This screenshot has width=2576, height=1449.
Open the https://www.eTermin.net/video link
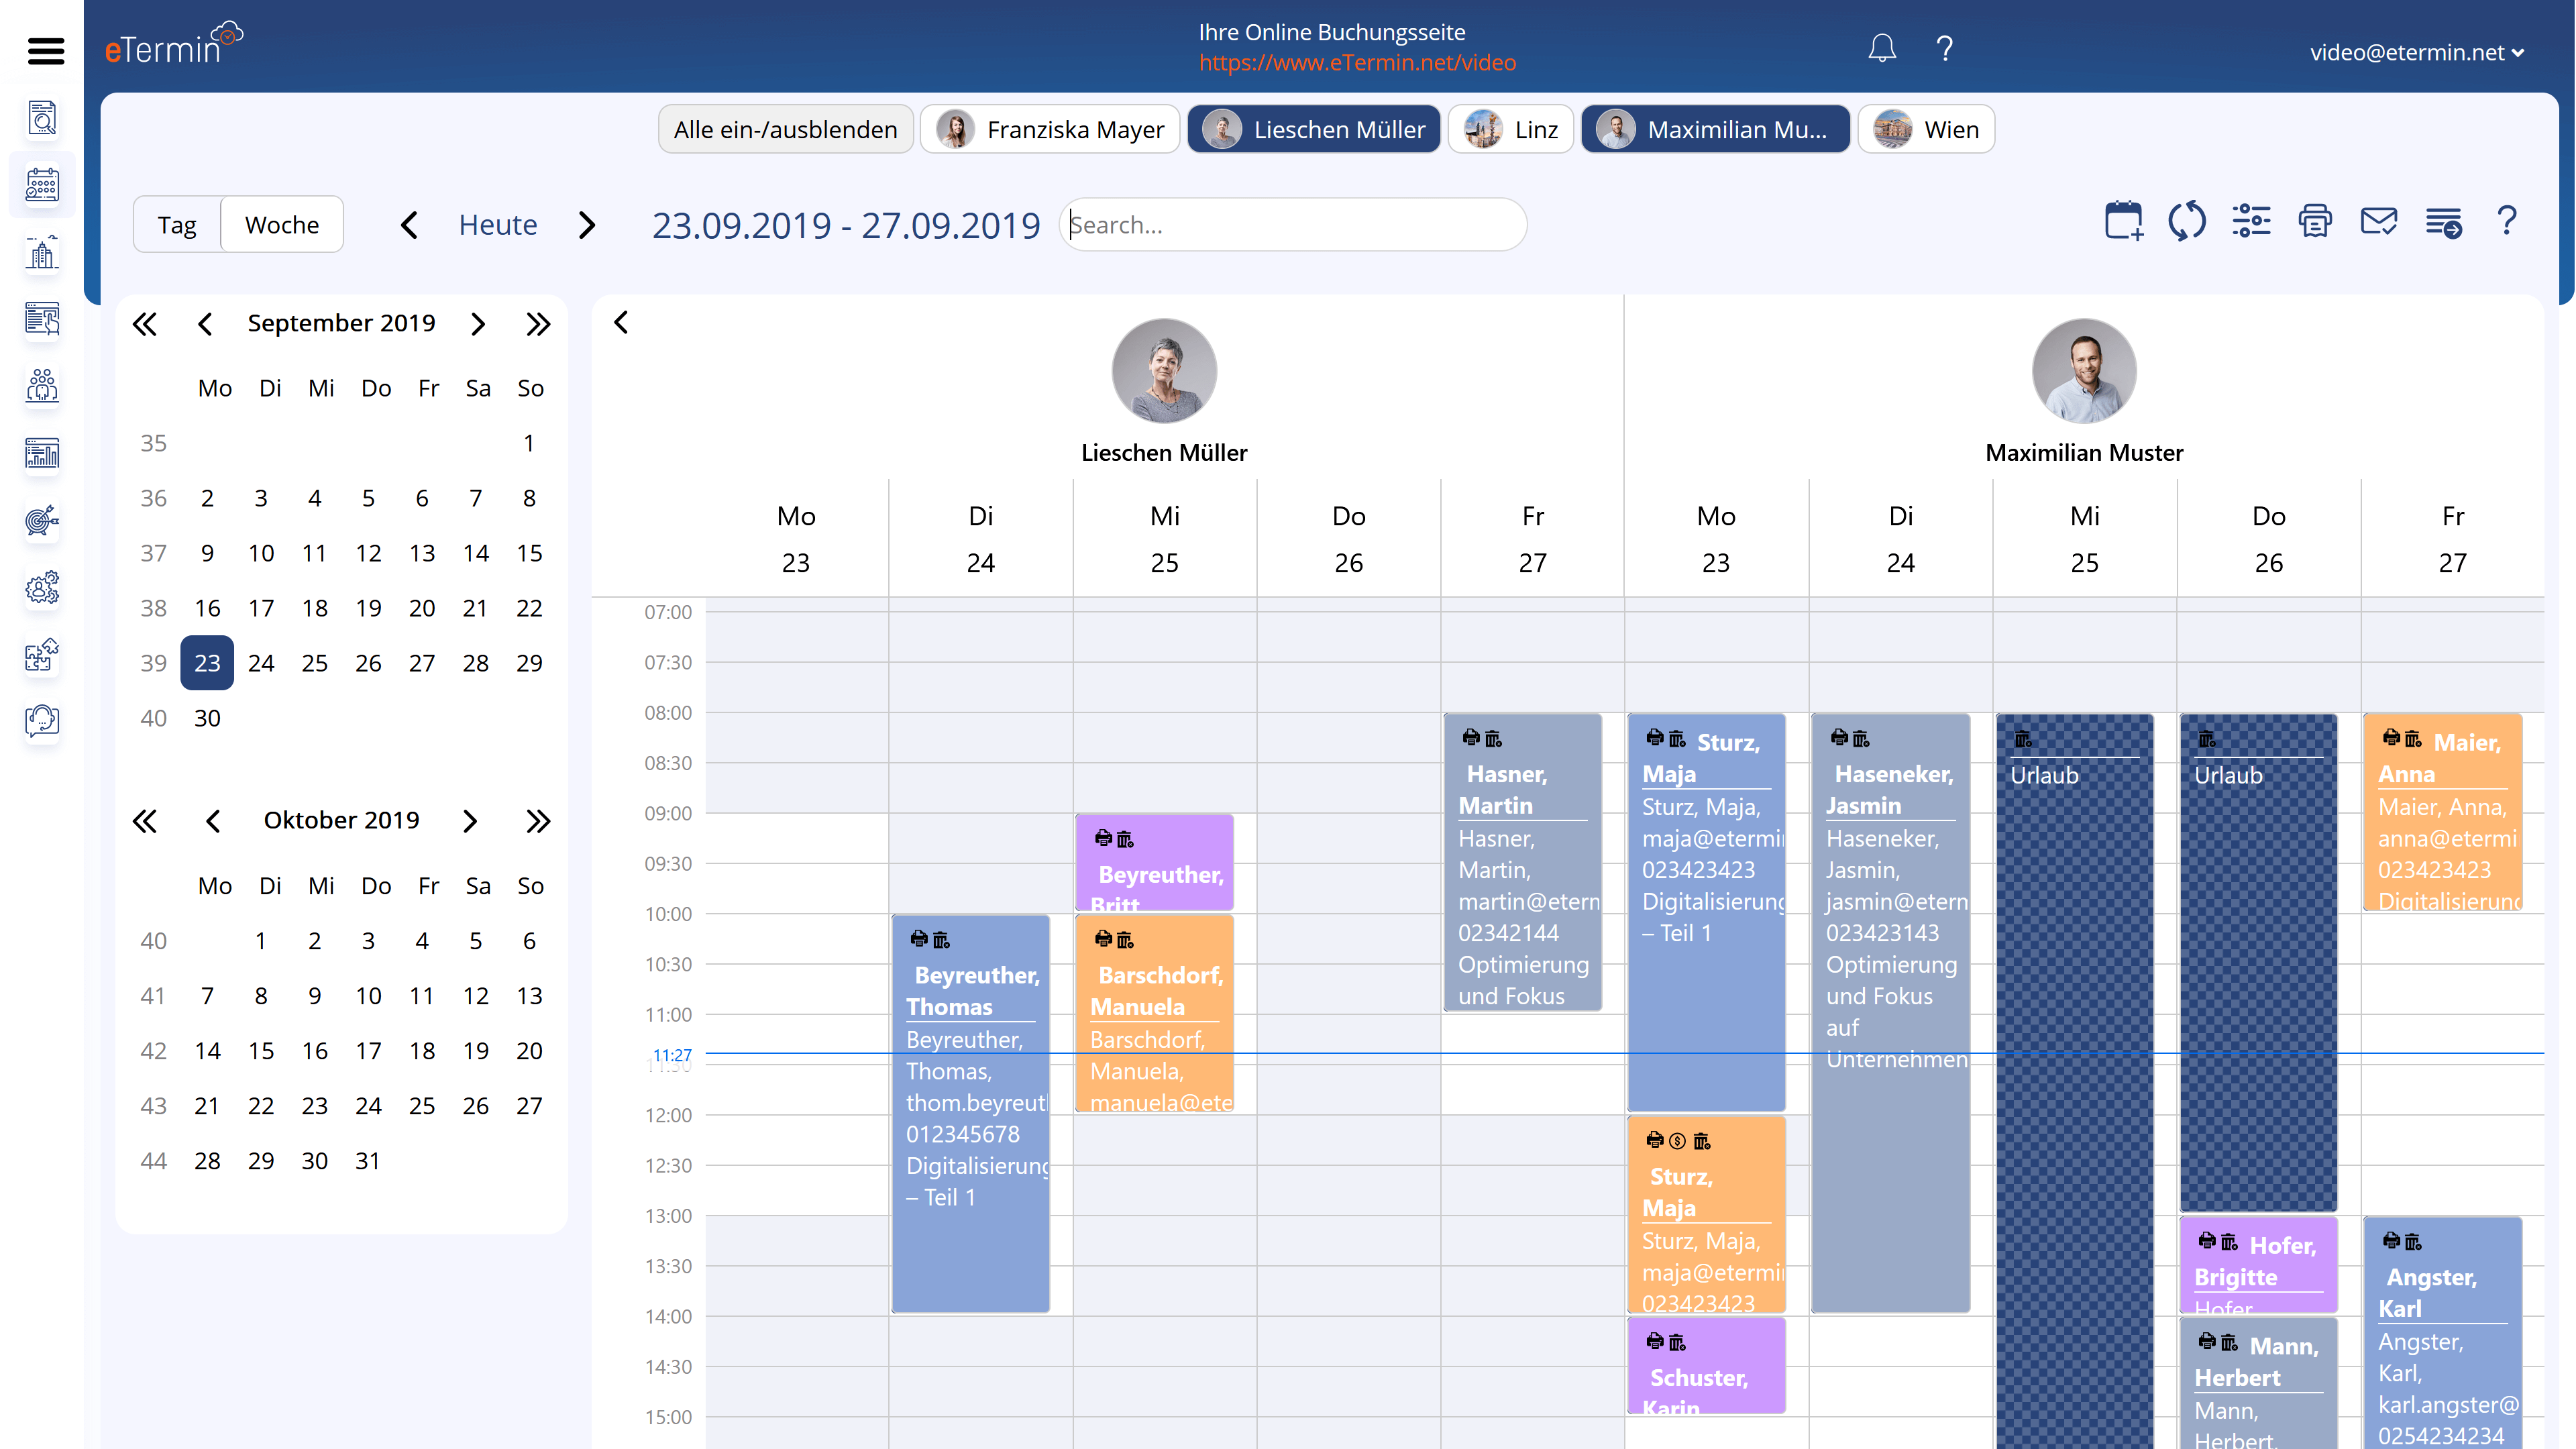(1357, 62)
